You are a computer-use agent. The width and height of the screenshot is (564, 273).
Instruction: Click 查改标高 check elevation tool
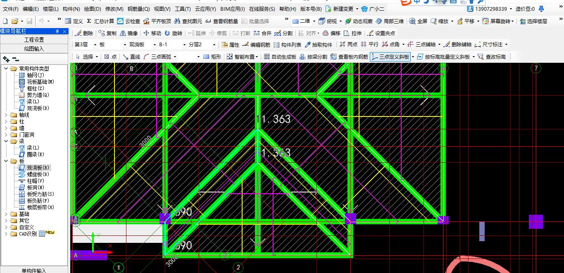pyautogui.click(x=492, y=57)
